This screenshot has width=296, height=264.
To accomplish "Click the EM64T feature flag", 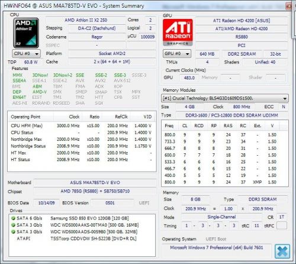I will [x=19, y=97].
